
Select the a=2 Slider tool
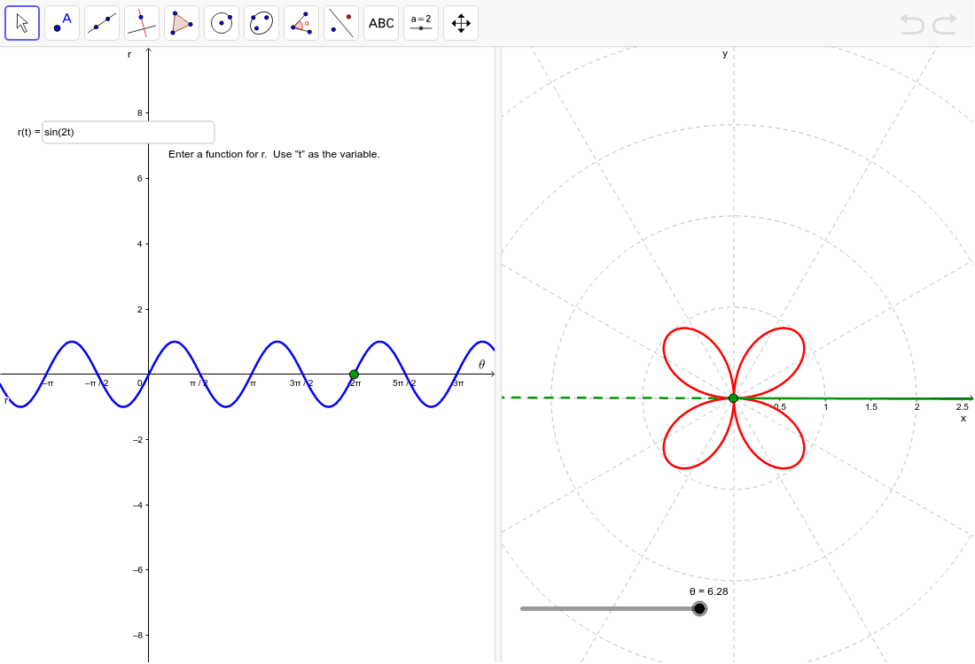tap(420, 23)
